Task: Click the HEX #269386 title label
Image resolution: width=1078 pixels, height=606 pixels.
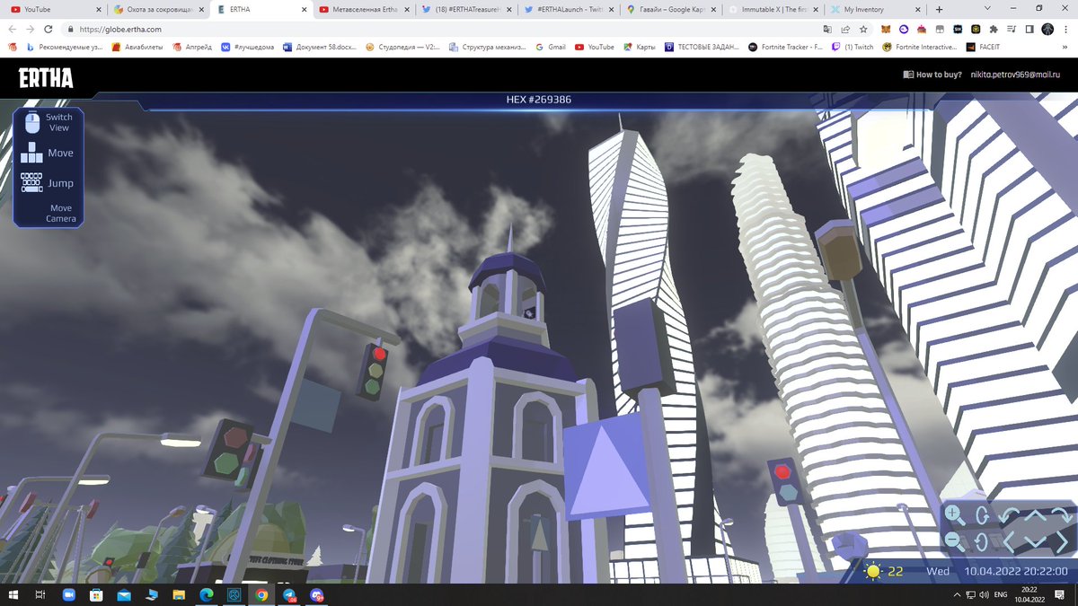Action: coord(539,100)
